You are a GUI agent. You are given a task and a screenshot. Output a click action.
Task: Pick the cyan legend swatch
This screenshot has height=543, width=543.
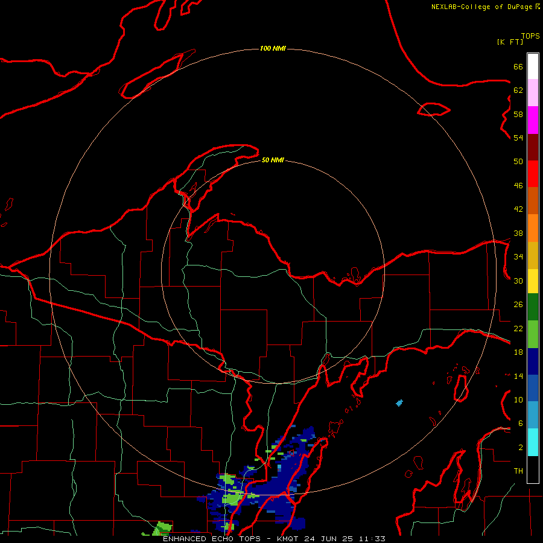coord(533,442)
